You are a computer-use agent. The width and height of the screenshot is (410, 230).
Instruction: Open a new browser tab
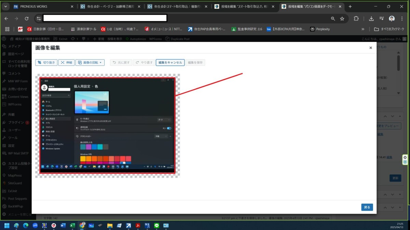(350, 7)
